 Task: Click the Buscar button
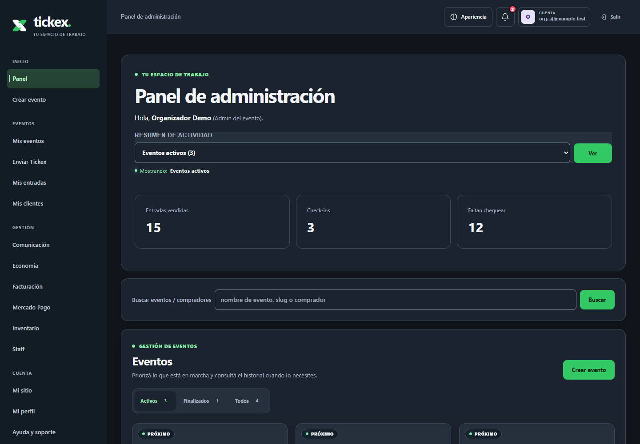point(597,300)
